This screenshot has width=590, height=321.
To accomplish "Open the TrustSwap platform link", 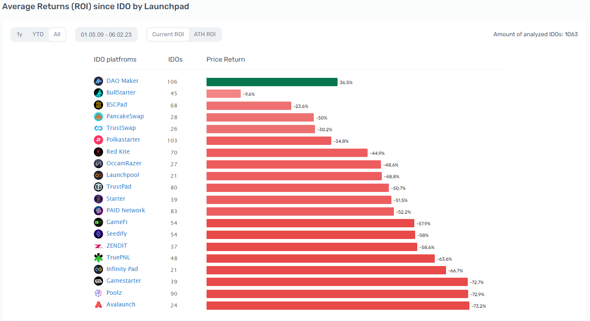I will tap(121, 128).
